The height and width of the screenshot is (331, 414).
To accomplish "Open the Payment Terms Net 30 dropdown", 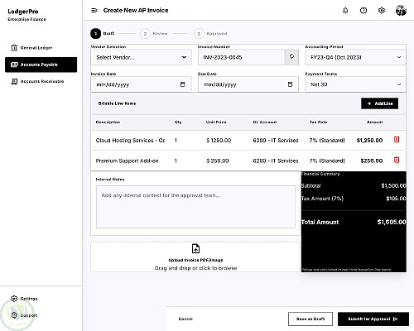I will pos(355,84).
